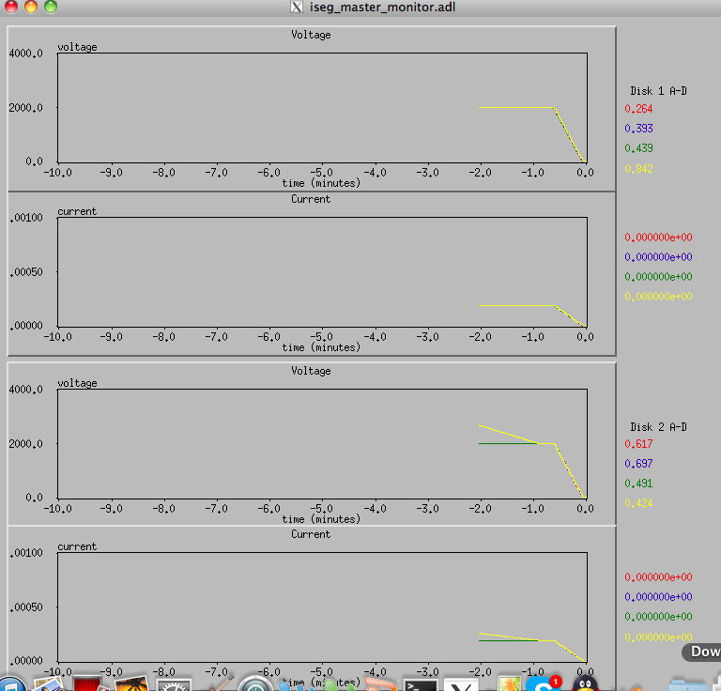Screen dimensions: 721x691
Task: Click the red close window button
Action: coord(11,7)
